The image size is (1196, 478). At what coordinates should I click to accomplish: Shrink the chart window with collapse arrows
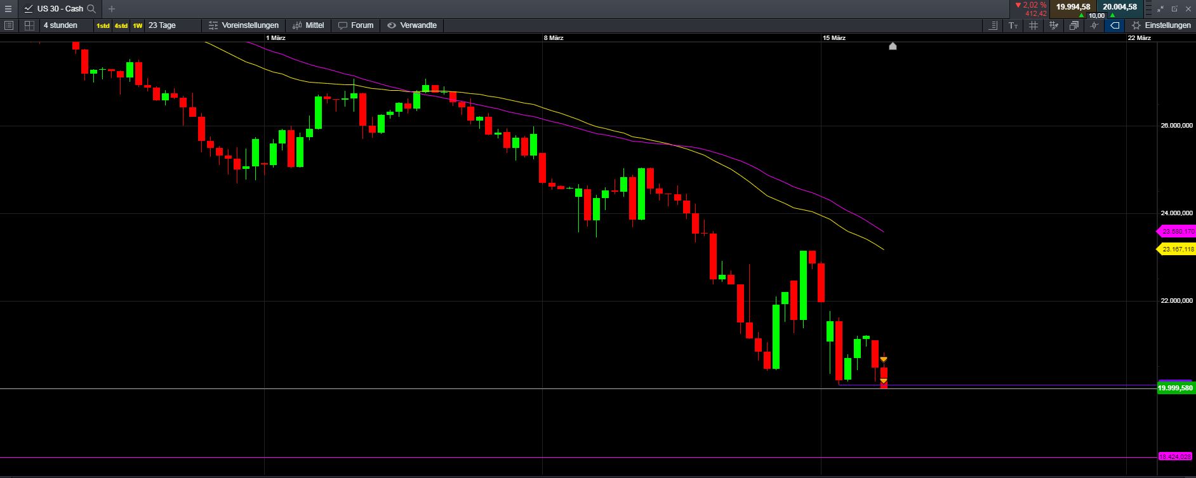coord(1161,9)
